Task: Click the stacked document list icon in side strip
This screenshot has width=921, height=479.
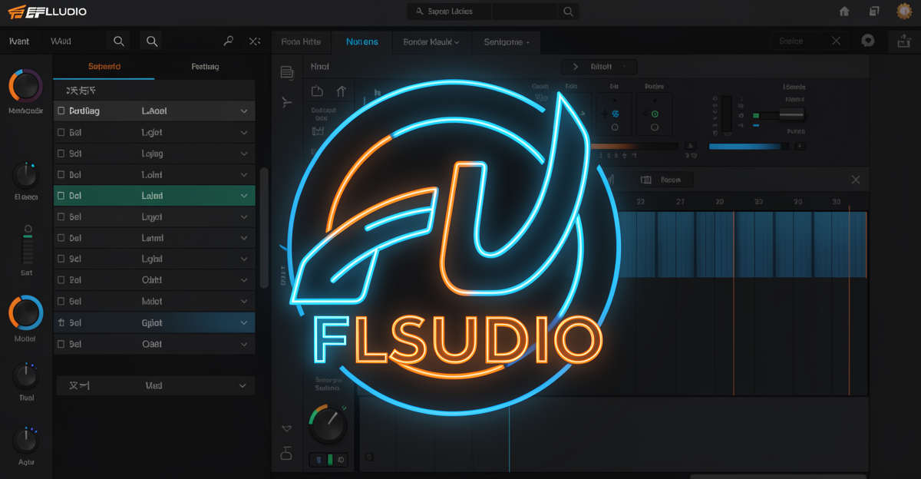Action: [287, 73]
